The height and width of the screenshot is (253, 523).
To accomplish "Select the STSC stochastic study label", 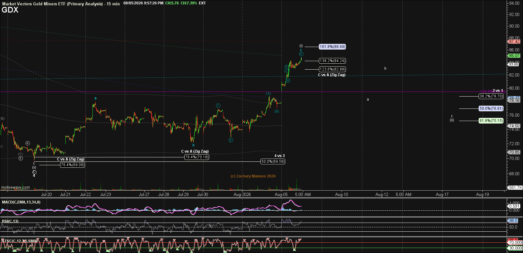I will [x=19, y=241].
